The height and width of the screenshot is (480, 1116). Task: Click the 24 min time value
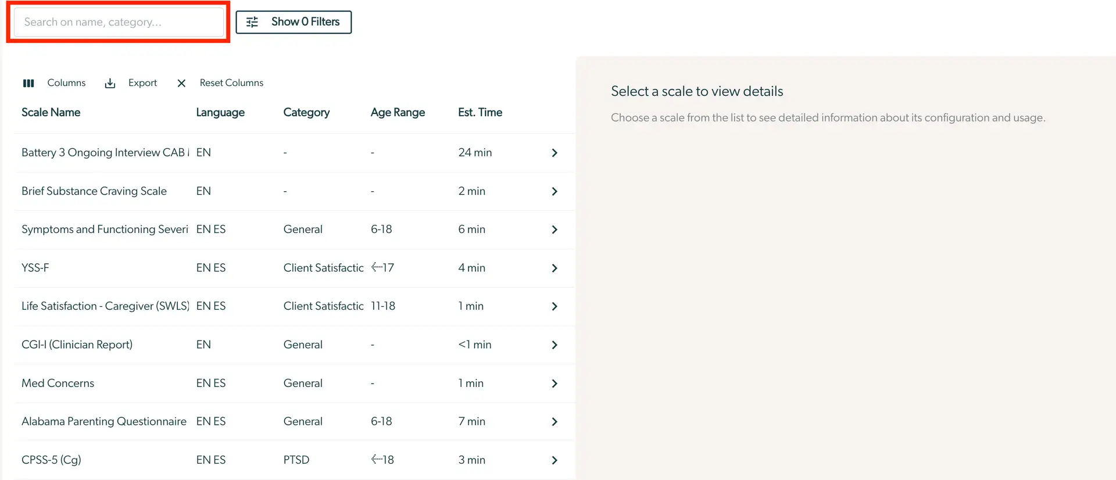tap(475, 152)
